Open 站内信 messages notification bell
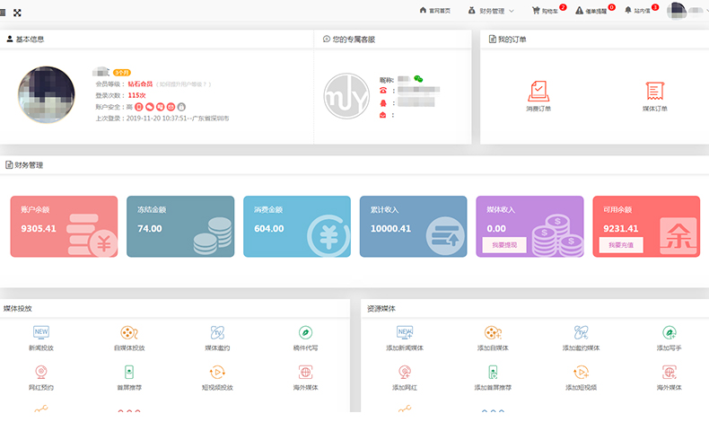709x431 pixels. pos(641,11)
